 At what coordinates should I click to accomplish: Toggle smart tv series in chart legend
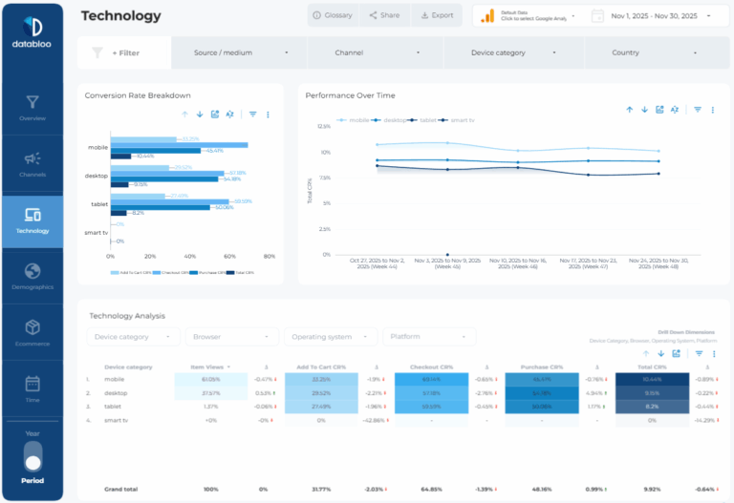coord(458,120)
